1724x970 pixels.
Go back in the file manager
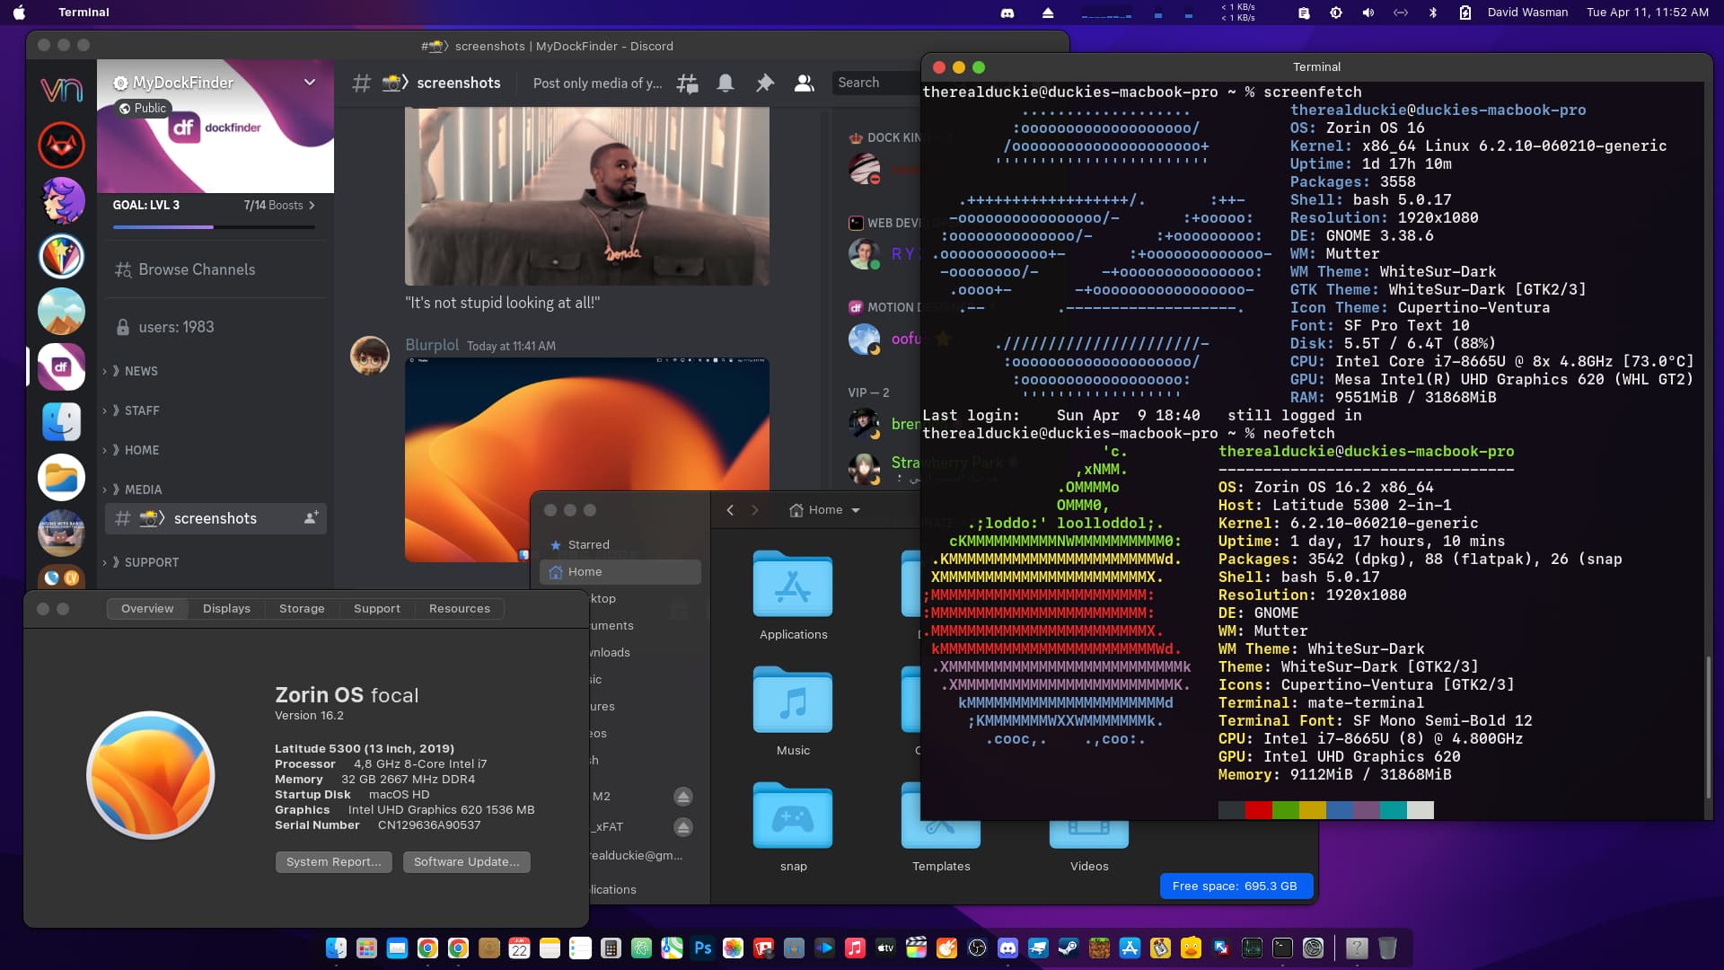point(730,510)
